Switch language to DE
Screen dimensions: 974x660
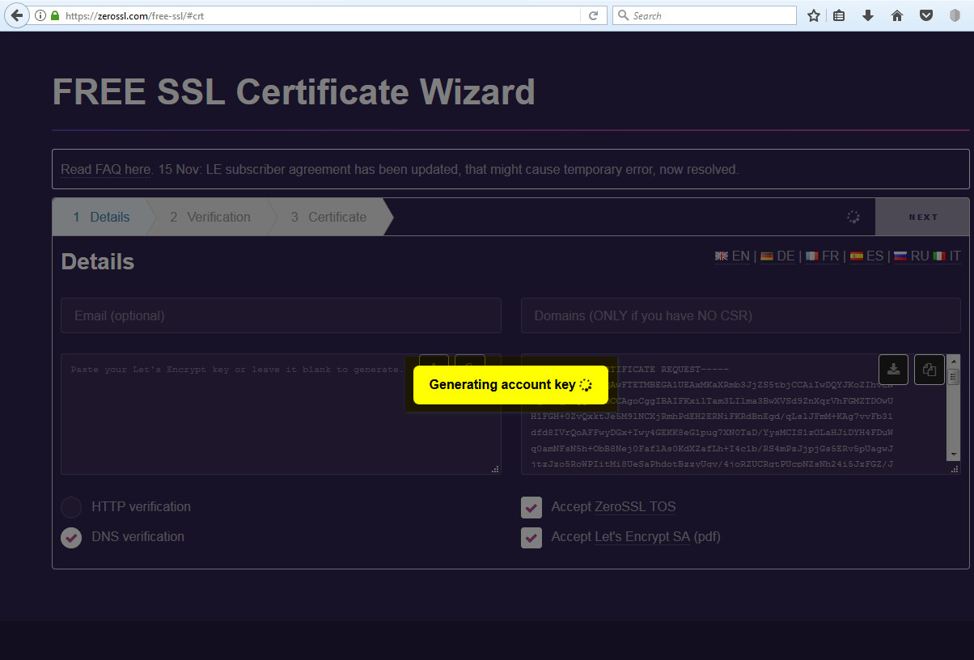(x=786, y=256)
